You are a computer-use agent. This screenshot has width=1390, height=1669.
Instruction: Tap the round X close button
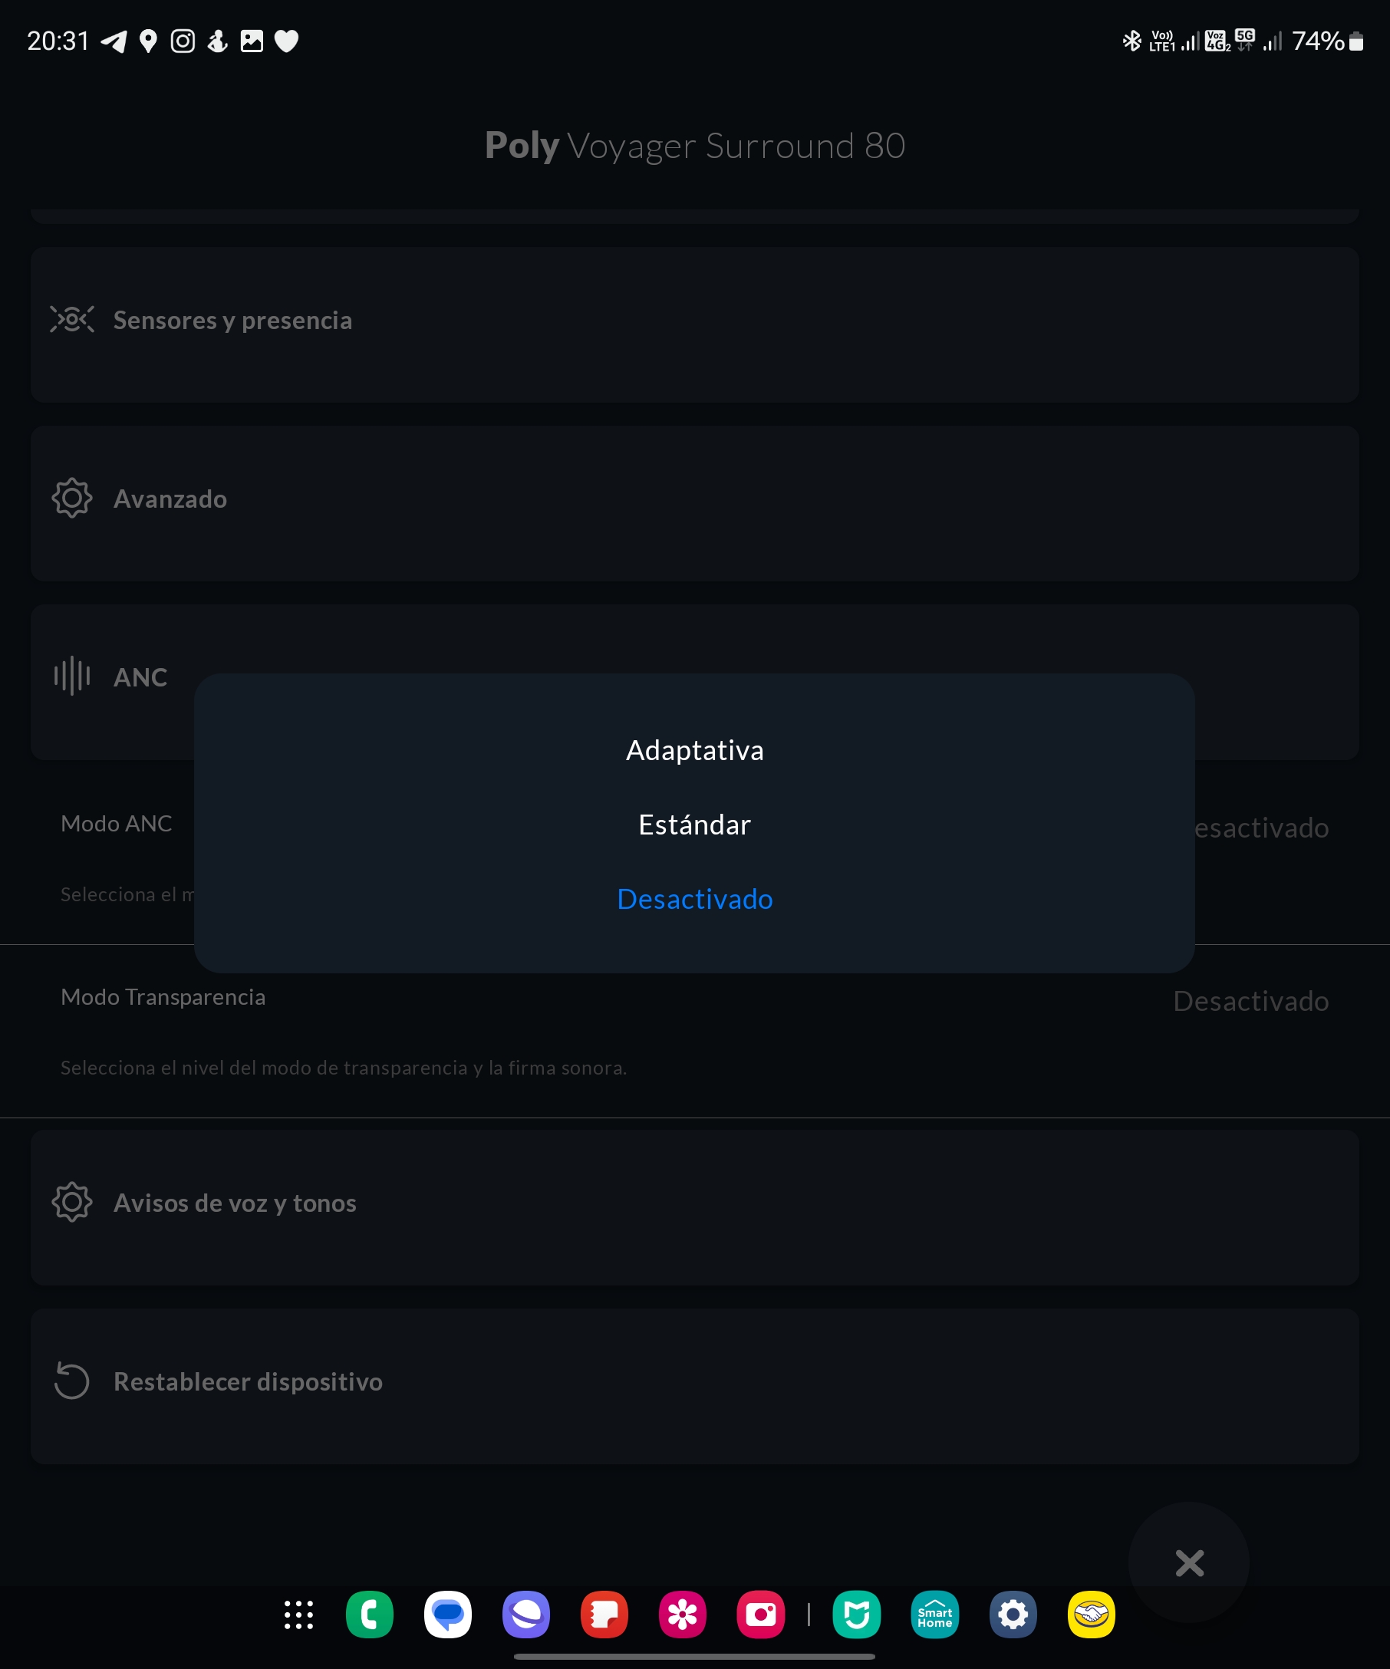[1189, 1563]
